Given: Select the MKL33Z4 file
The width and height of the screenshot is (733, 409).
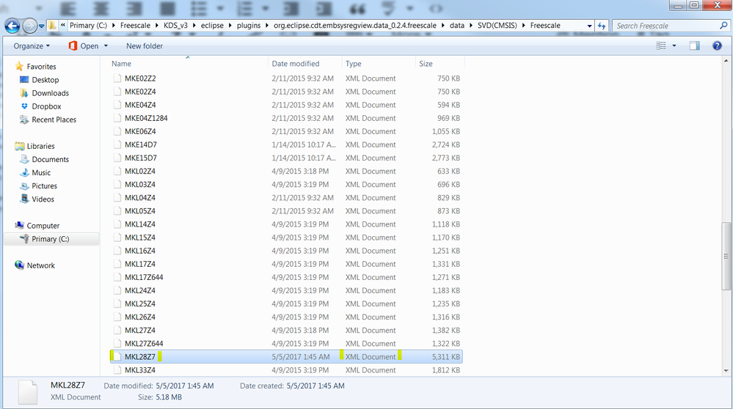Looking at the screenshot, I should pyautogui.click(x=140, y=370).
